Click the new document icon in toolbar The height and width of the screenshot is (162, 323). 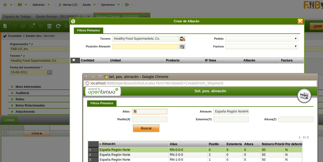[5, 26]
